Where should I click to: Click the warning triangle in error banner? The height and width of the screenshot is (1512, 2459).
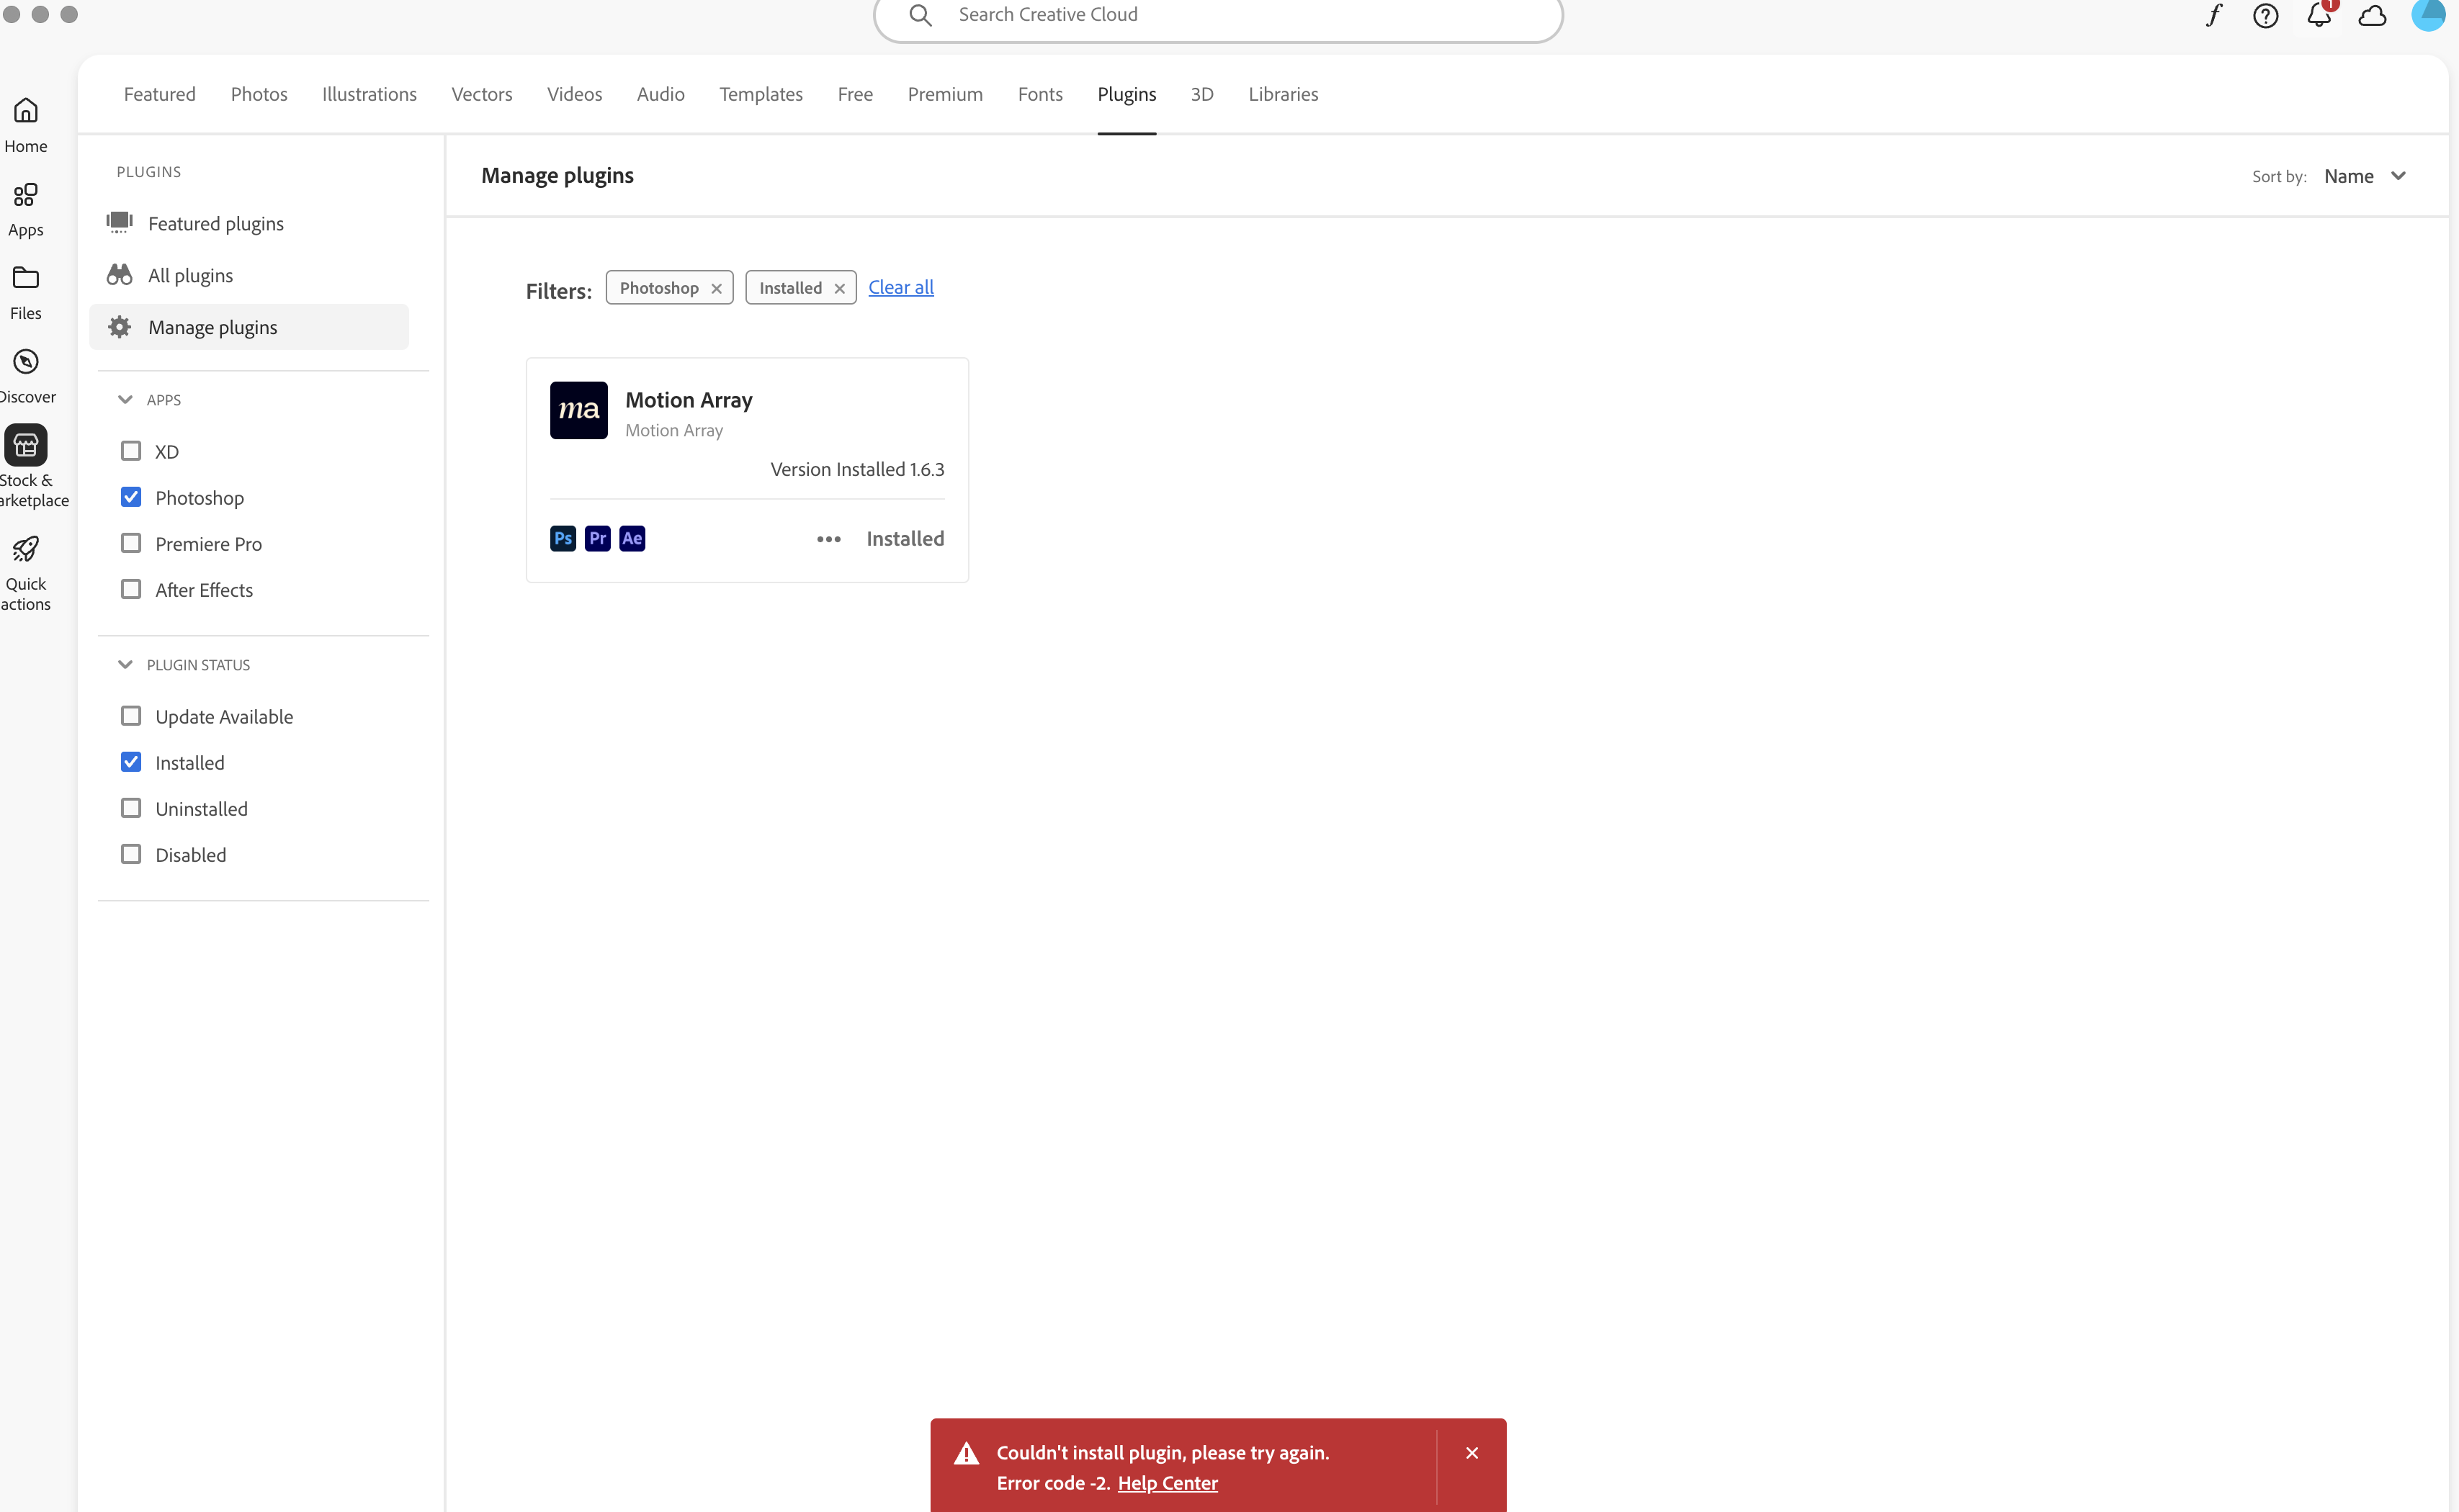point(967,1453)
